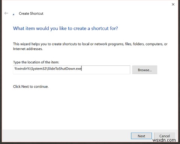The height and width of the screenshot is (144, 180).
Task: Click the "Type the location of the item:" label
Action: 36,62
